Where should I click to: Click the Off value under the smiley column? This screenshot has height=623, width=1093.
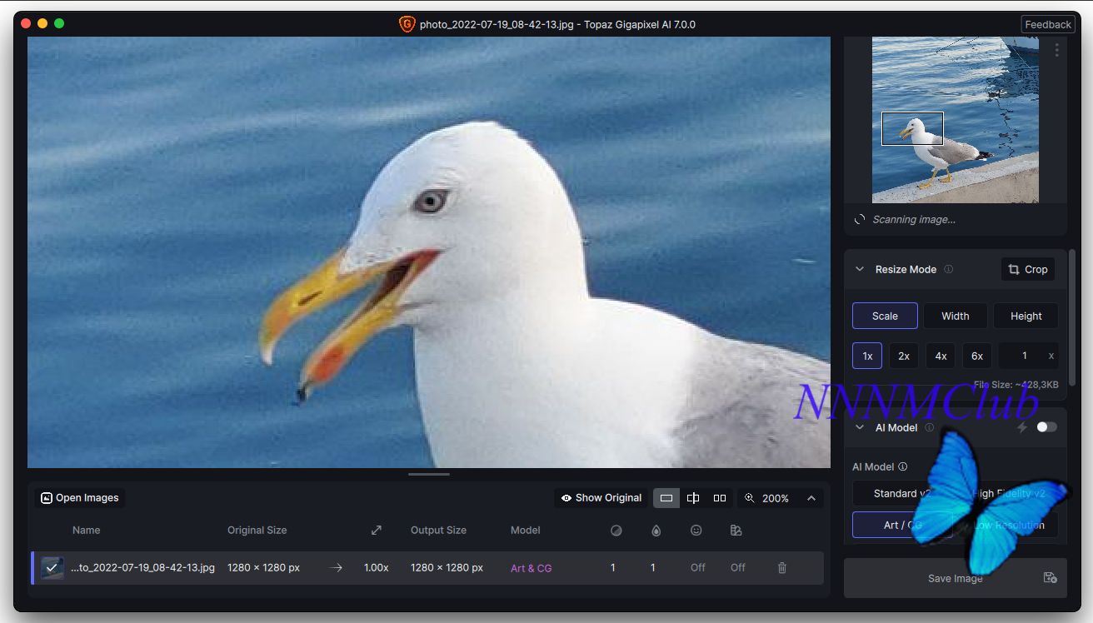698,567
